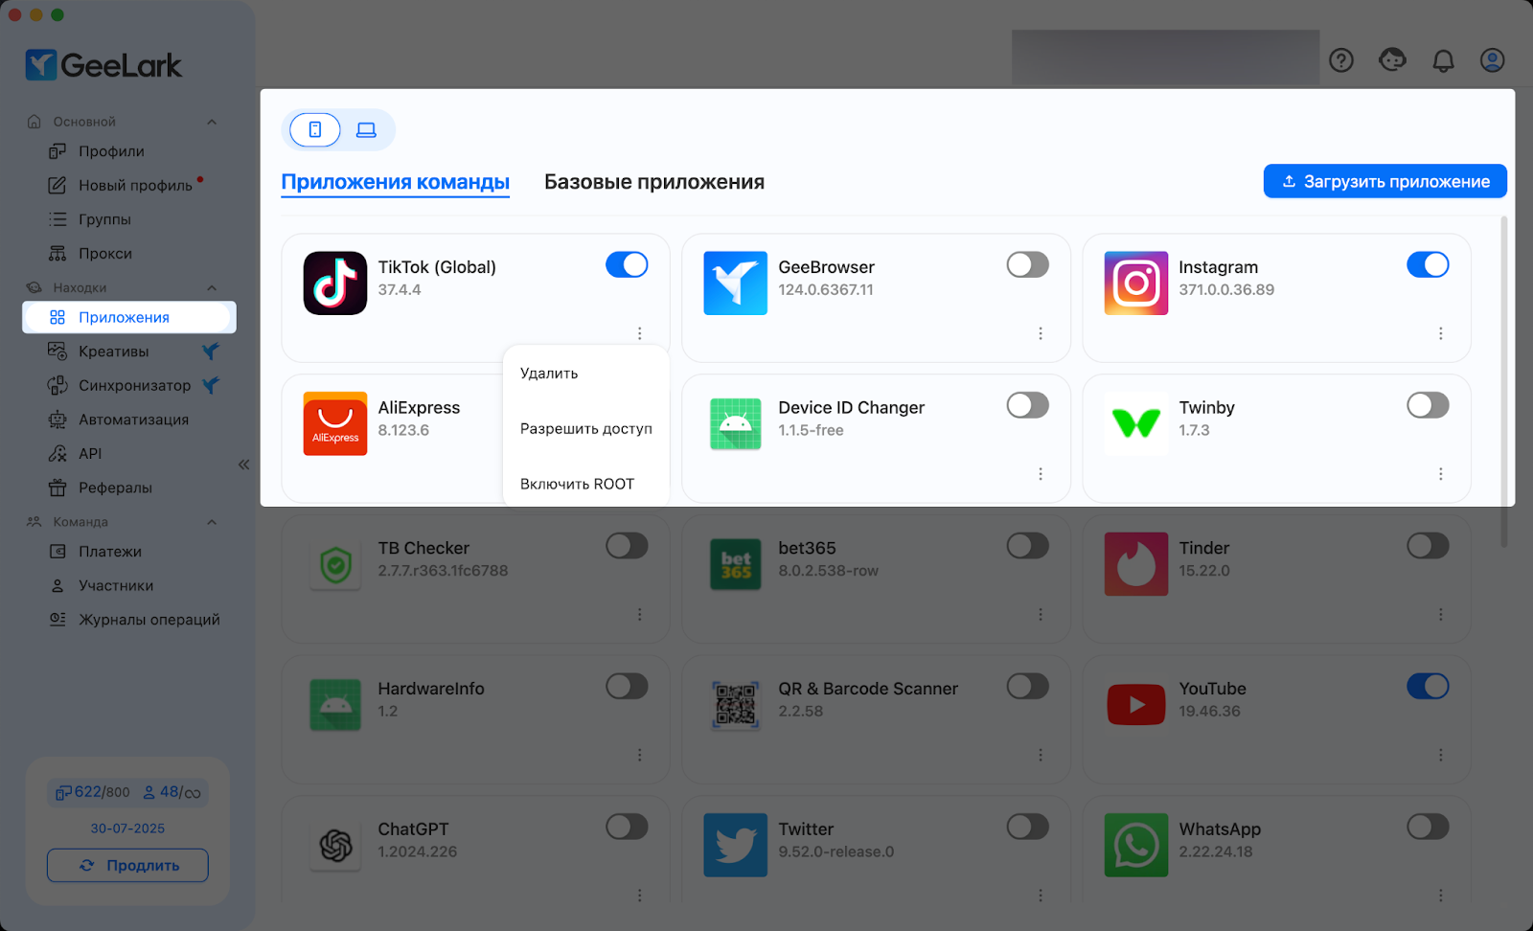
Task: Collapse the Основной sidebar section
Action: (x=212, y=122)
